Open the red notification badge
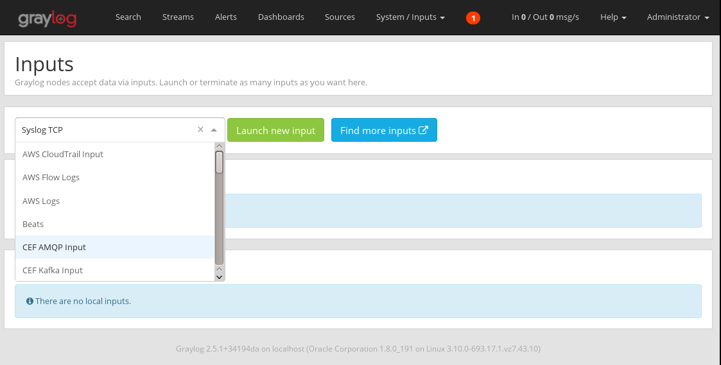 point(473,18)
